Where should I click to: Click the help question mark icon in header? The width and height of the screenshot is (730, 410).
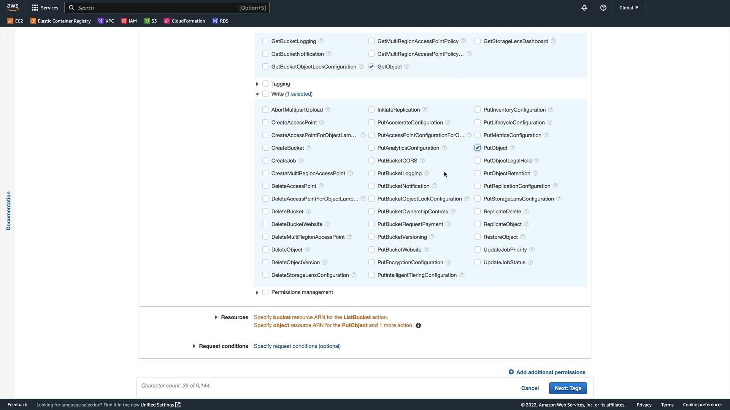(603, 8)
